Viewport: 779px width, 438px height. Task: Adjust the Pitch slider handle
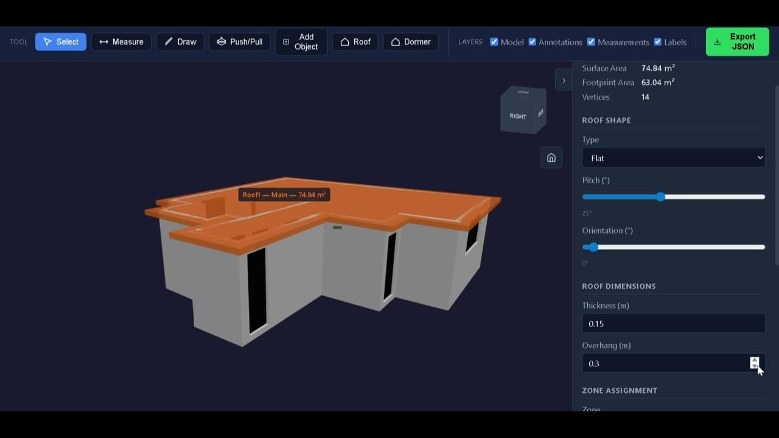coord(661,196)
